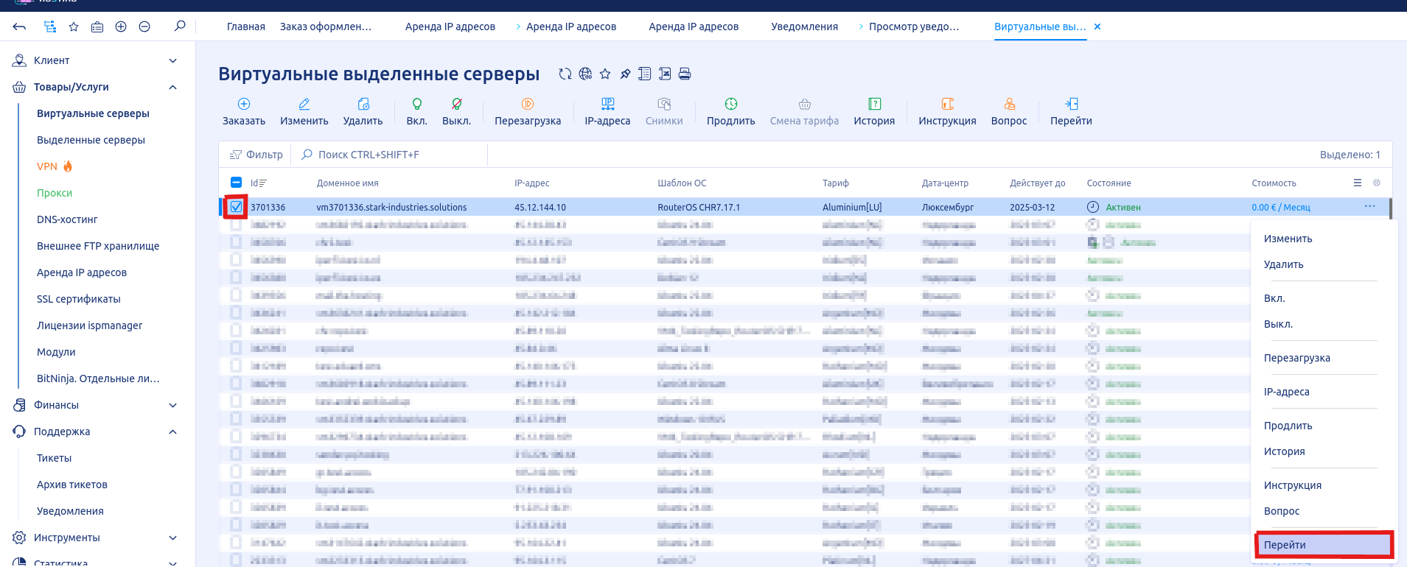The height and width of the screenshot is (567, 1407).
Task: Click the table's vertical scrollbar thumb
Action: pos(1390,209)
